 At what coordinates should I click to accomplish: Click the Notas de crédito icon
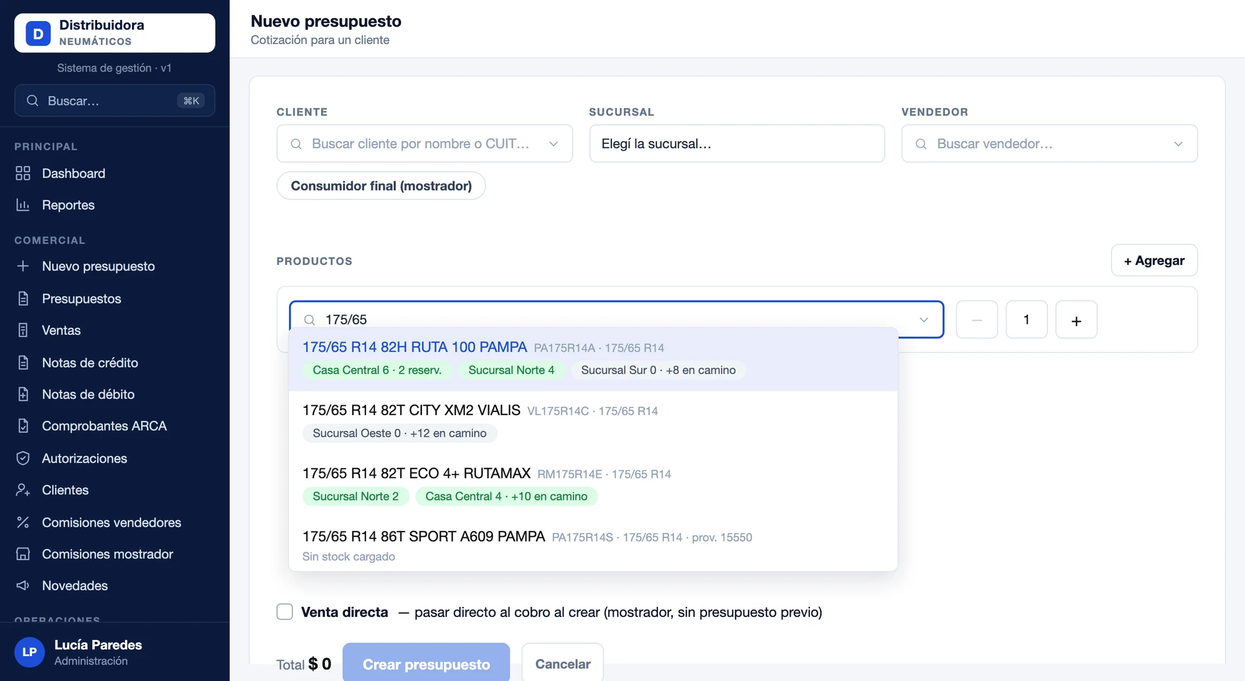coord(23,362)
